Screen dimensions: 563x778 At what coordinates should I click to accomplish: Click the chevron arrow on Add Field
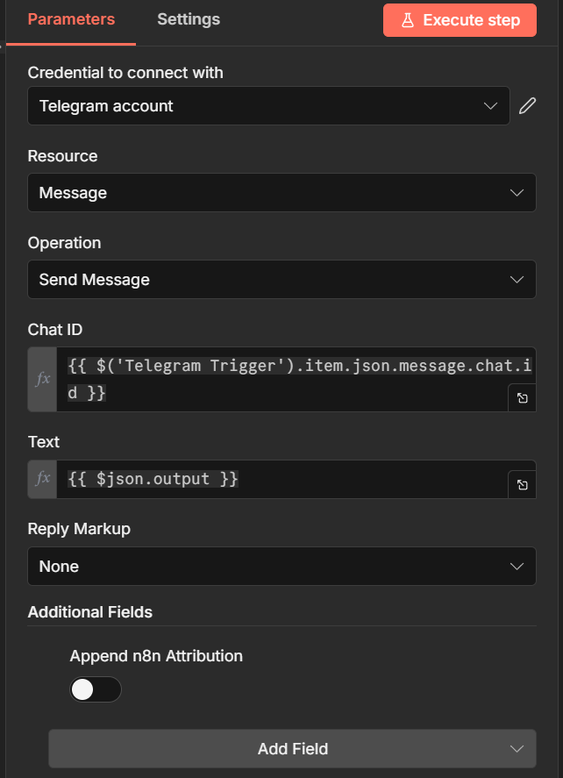(517, 748)
